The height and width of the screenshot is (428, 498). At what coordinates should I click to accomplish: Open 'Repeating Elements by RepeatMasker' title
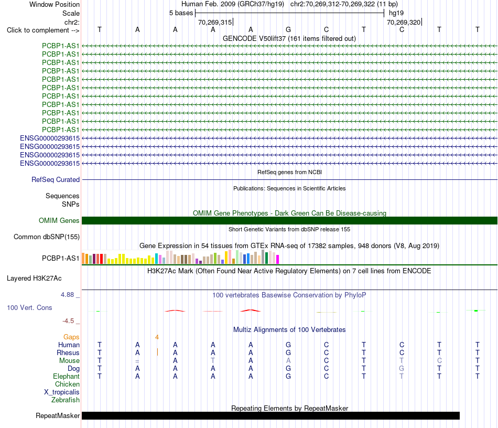tap(289, 408)
